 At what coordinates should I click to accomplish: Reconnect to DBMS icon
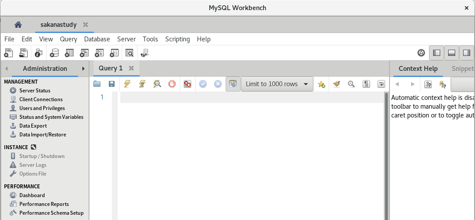point(145,53)
